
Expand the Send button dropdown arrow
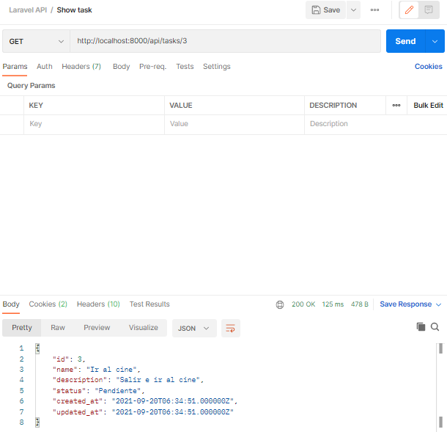pos(435,41)
